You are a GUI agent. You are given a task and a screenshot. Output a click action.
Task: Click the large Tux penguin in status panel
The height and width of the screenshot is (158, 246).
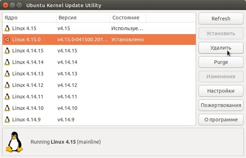coord(14,142)
